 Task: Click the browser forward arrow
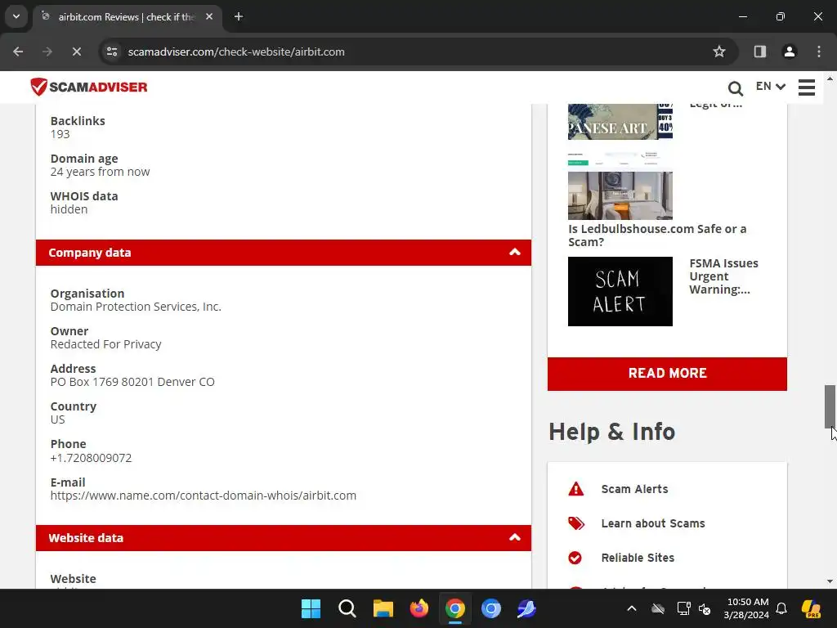[x=47, y=52]
